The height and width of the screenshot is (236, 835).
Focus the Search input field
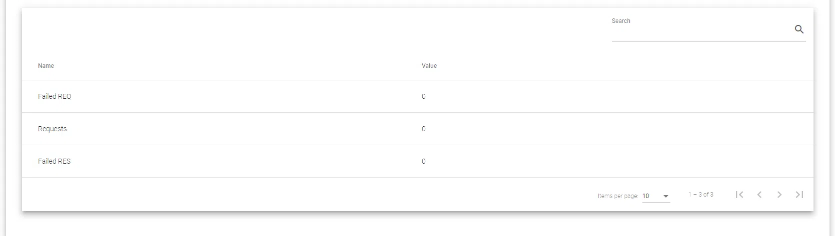click(x=700, y=32)
